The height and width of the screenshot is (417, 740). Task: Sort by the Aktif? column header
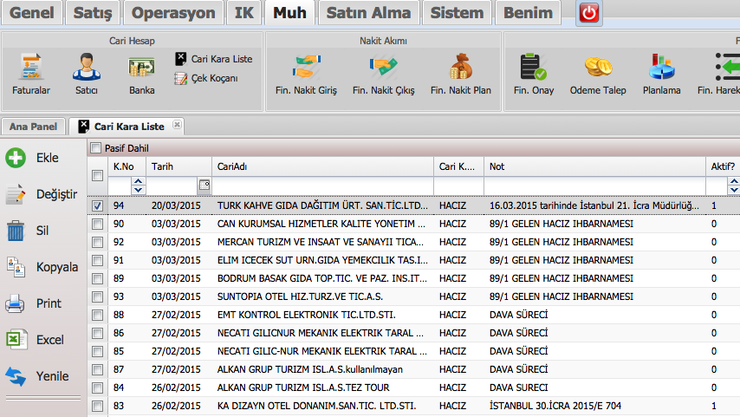(x=723, y=166)
